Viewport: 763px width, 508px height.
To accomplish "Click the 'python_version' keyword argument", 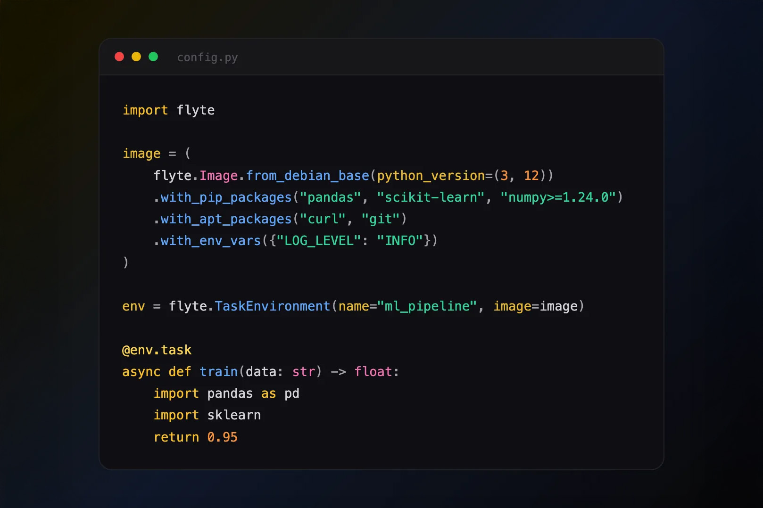I will (431, 175).
